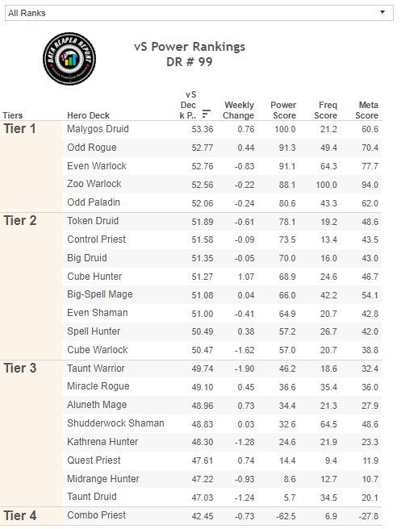Select the Shudderwock Shaman deck row
Viewport: 401px width, 529px height.
[222, 423]
